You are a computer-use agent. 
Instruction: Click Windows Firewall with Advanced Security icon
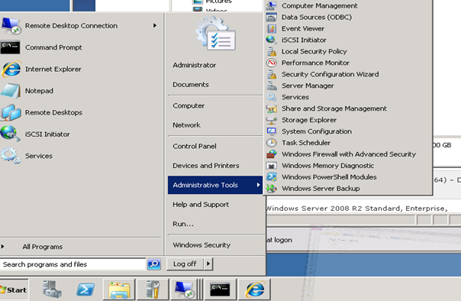(x=272, y=154)
